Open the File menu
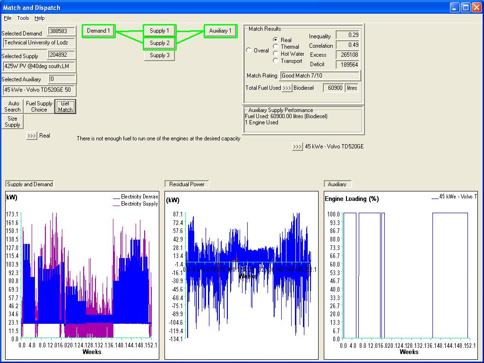484x363 pixels. 8,18
